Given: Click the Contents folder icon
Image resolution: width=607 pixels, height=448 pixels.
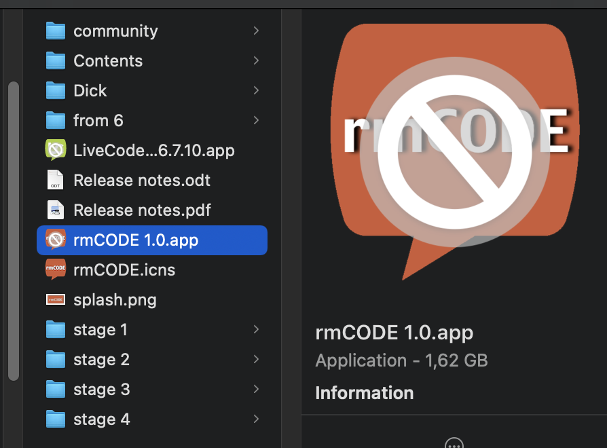Looking at the screenshot, I should pyautogui.click(x=56, y=60).
